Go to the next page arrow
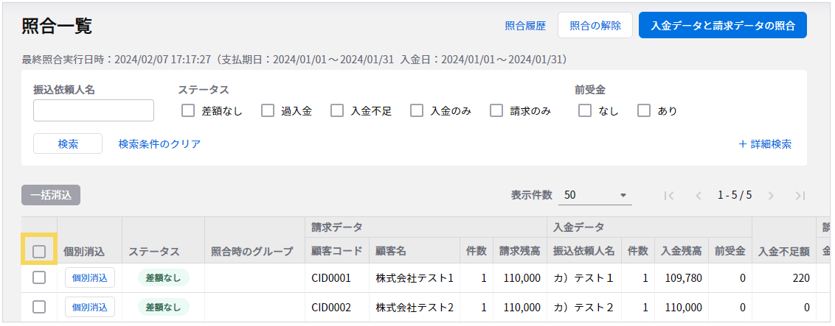Image resolution: width=835 pixels, height=326 pixels. (x=771, y=196)
